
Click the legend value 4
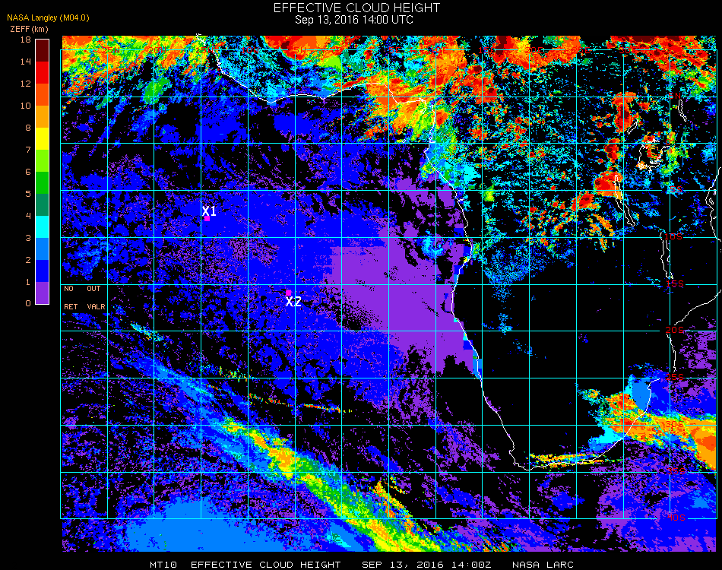(28, 216)
